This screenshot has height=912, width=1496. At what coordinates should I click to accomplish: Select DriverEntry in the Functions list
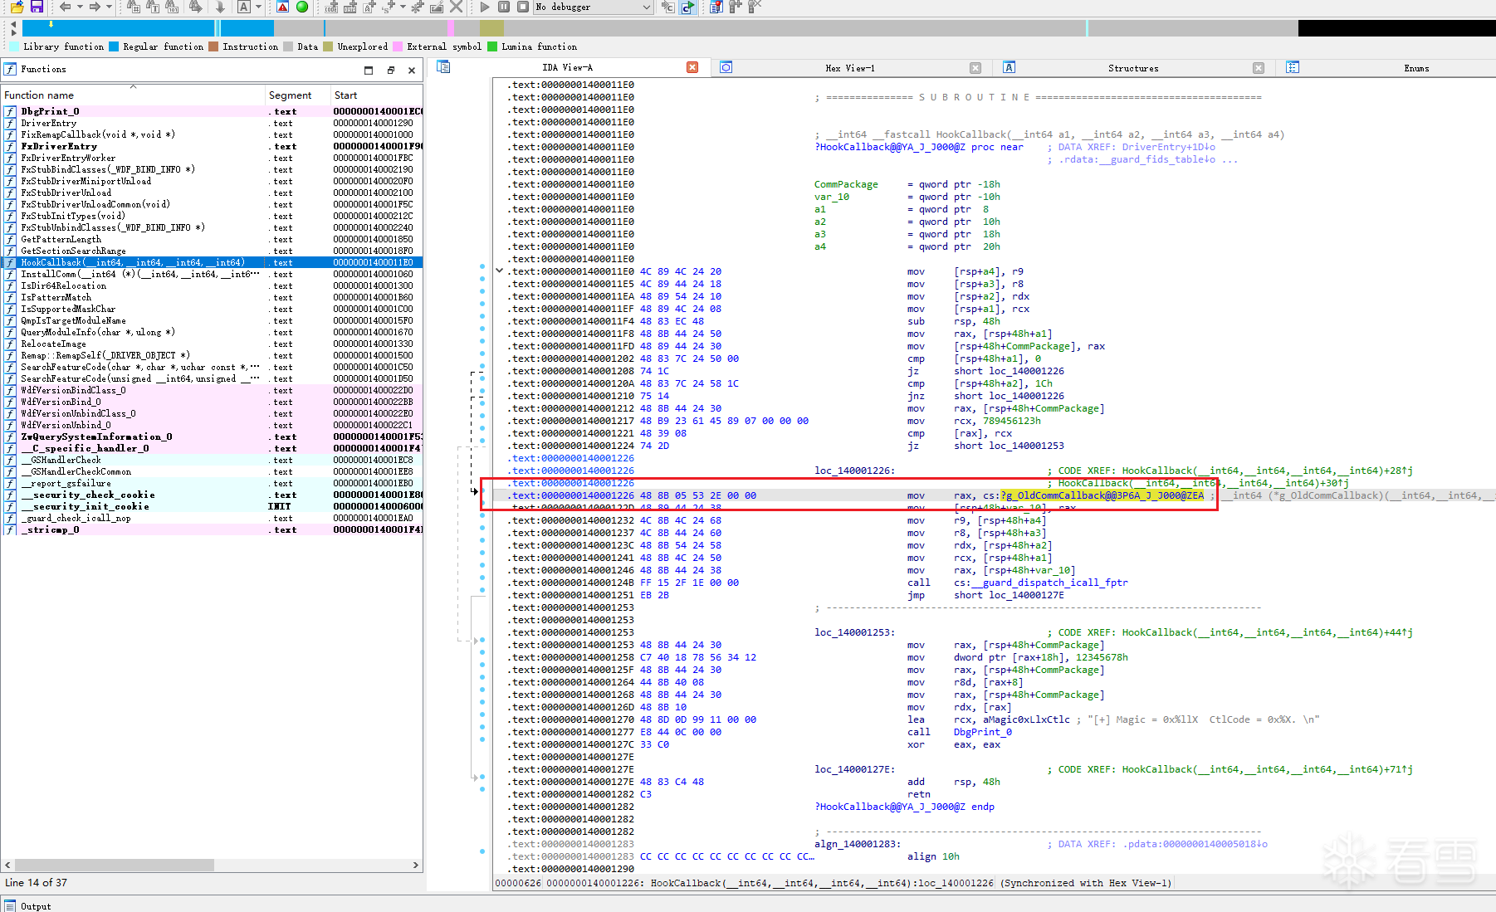(x=48, y=123)
